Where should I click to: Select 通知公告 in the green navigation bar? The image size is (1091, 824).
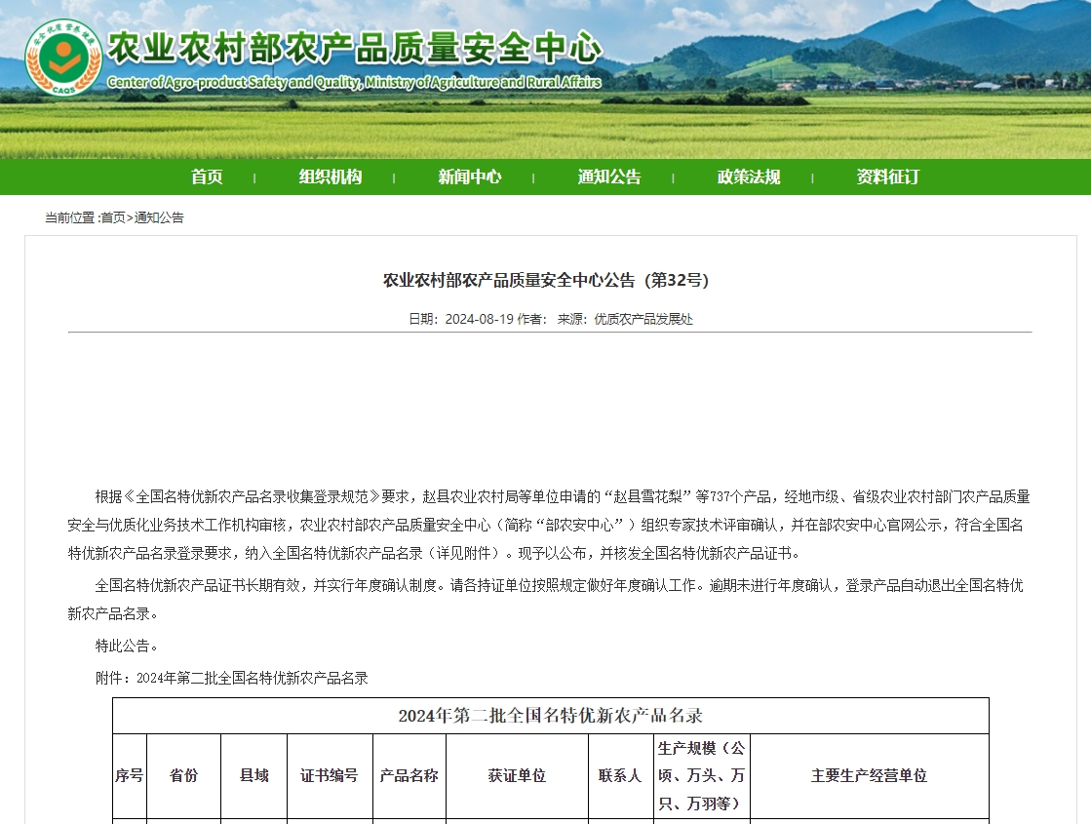[x=609, y=177]
